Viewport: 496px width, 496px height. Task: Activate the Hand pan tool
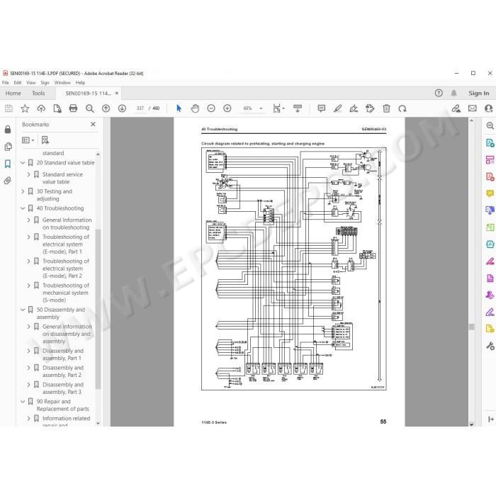click(x=195, y=108)
